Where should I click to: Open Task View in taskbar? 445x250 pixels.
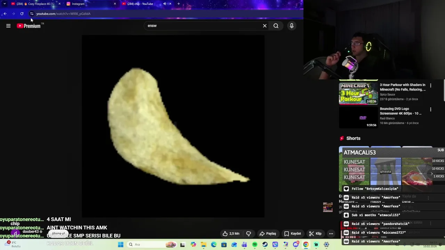click(x=183, y=244)
